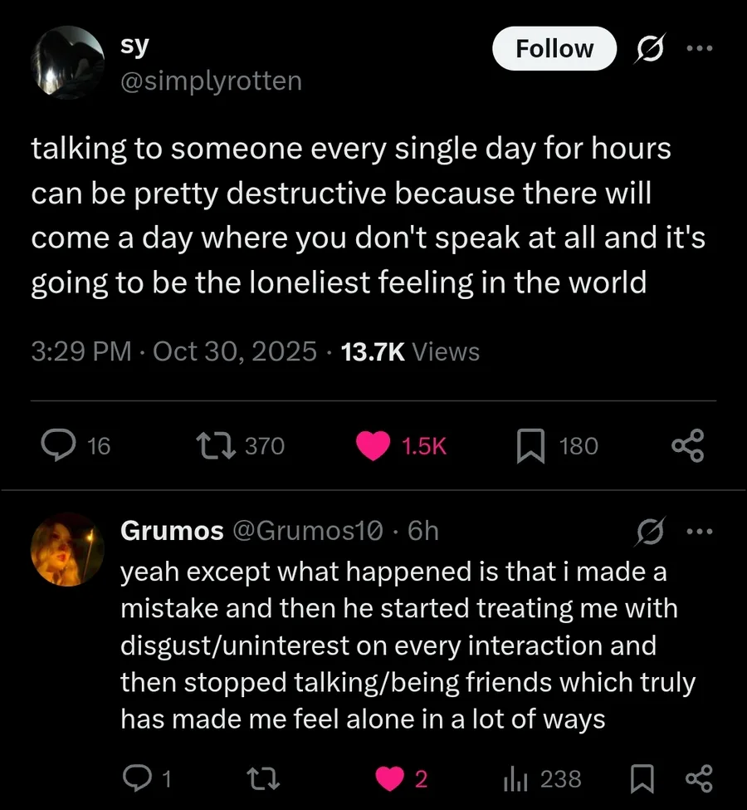Open the @simplyrotten handle link
747x810 pixels.
point(211,81)
